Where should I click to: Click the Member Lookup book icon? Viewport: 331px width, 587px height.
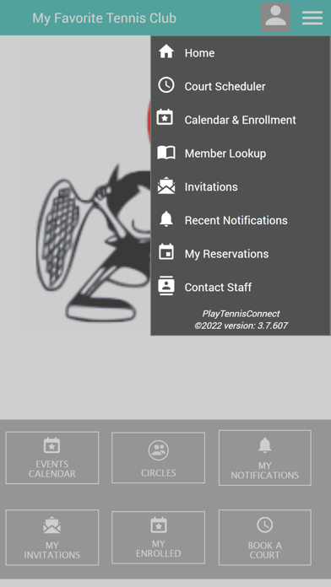click(x=166, y=153)
